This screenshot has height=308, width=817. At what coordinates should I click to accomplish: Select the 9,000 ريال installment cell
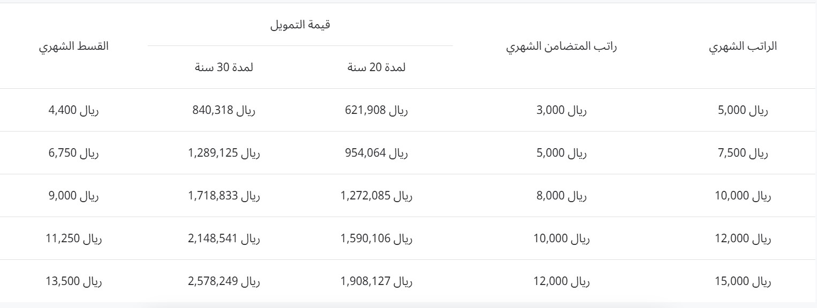point(73,196)
